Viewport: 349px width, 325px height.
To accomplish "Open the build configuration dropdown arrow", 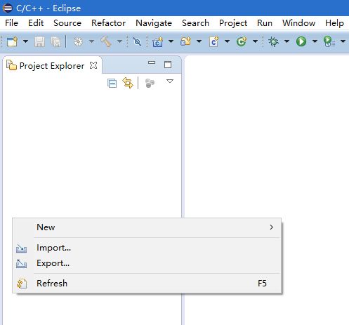I will 91,41.
